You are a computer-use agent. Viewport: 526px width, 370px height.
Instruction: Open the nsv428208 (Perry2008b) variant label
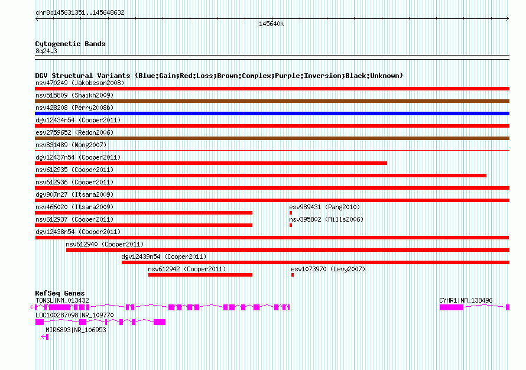click(74, 108)
